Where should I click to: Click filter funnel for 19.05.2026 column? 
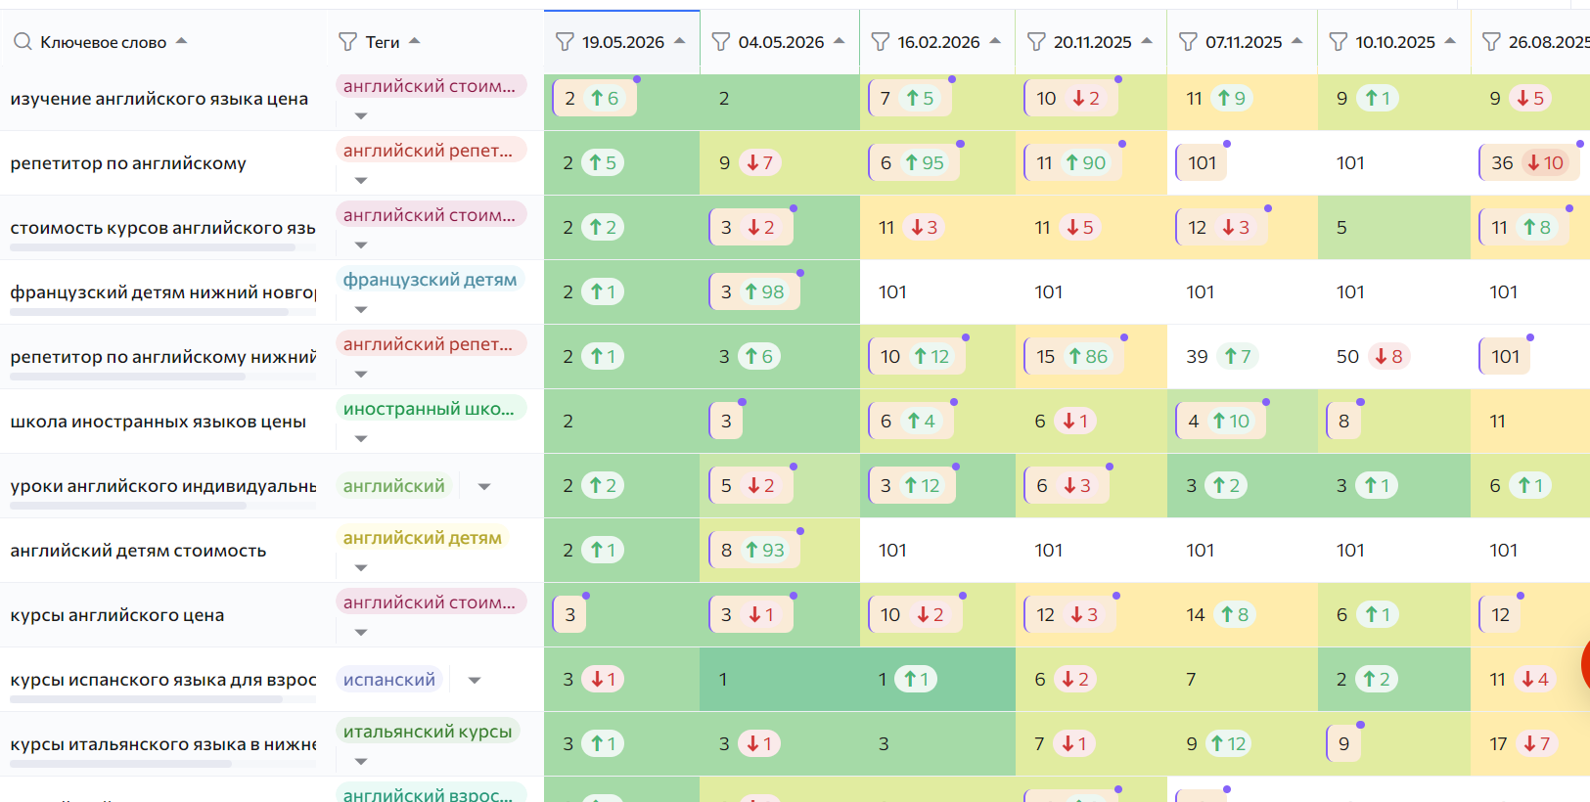click(x=565, y=42)
